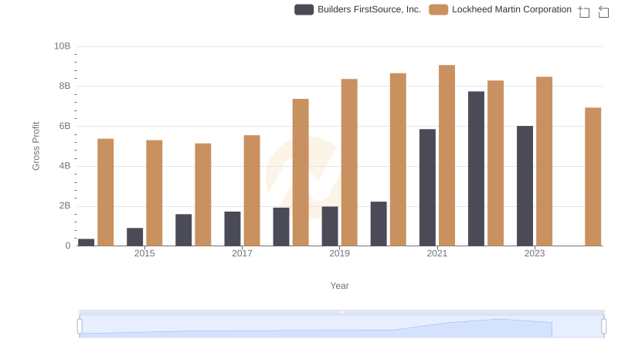Image resolution: width=618 pixels, height=356 pixels.
Task: Click the Lockheed Martin bar for 2022
Action: click(x=495, y=164)
